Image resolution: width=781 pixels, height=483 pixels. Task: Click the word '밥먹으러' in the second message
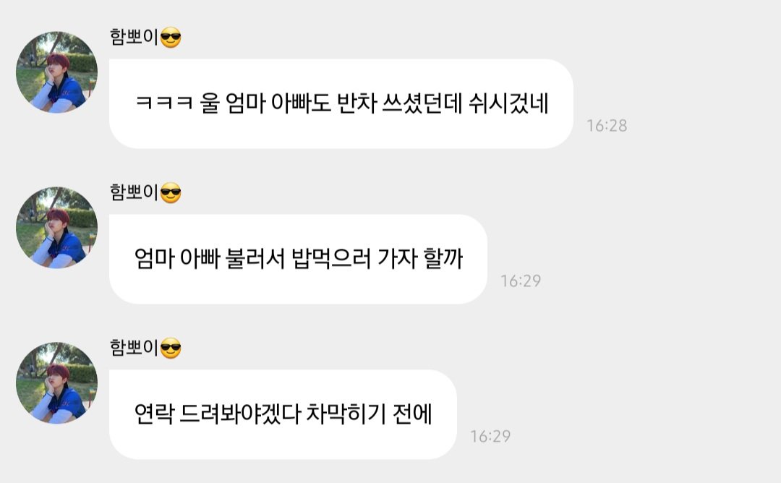pyautogui.click(x=330, y=259)
